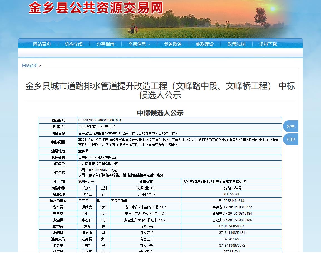Click the 分享 share button
The width and height of the screenshot is (321, 253).
(291, 126)
